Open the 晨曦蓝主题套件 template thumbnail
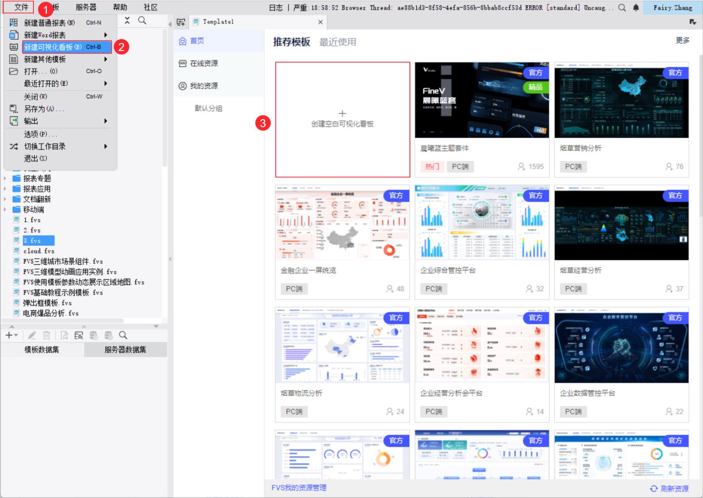Image resolution: width=703 pixels, height=498 pixels. [x=482, y=100]
